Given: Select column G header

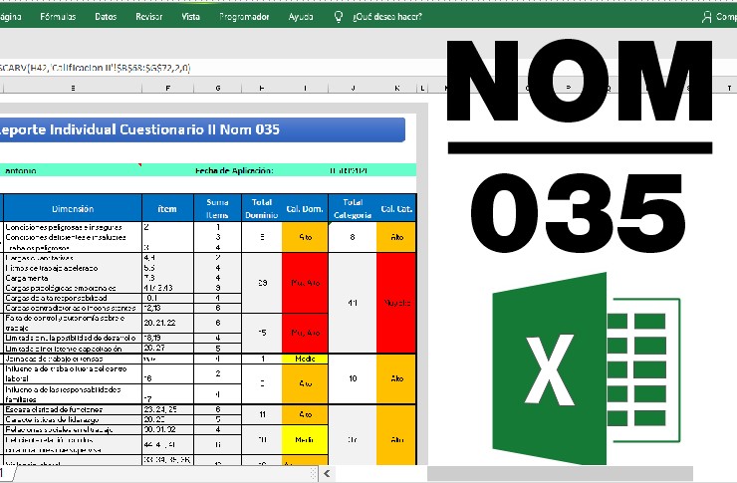Looking at the screenshot, I should point(218,88).
